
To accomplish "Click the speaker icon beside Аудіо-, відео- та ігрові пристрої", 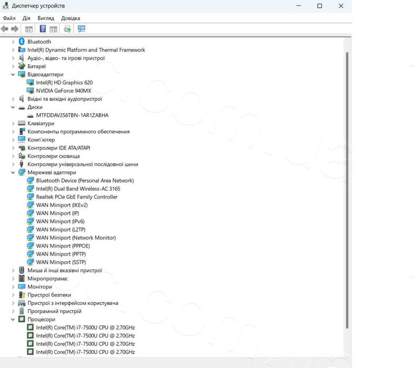I will tap(22, 58).
